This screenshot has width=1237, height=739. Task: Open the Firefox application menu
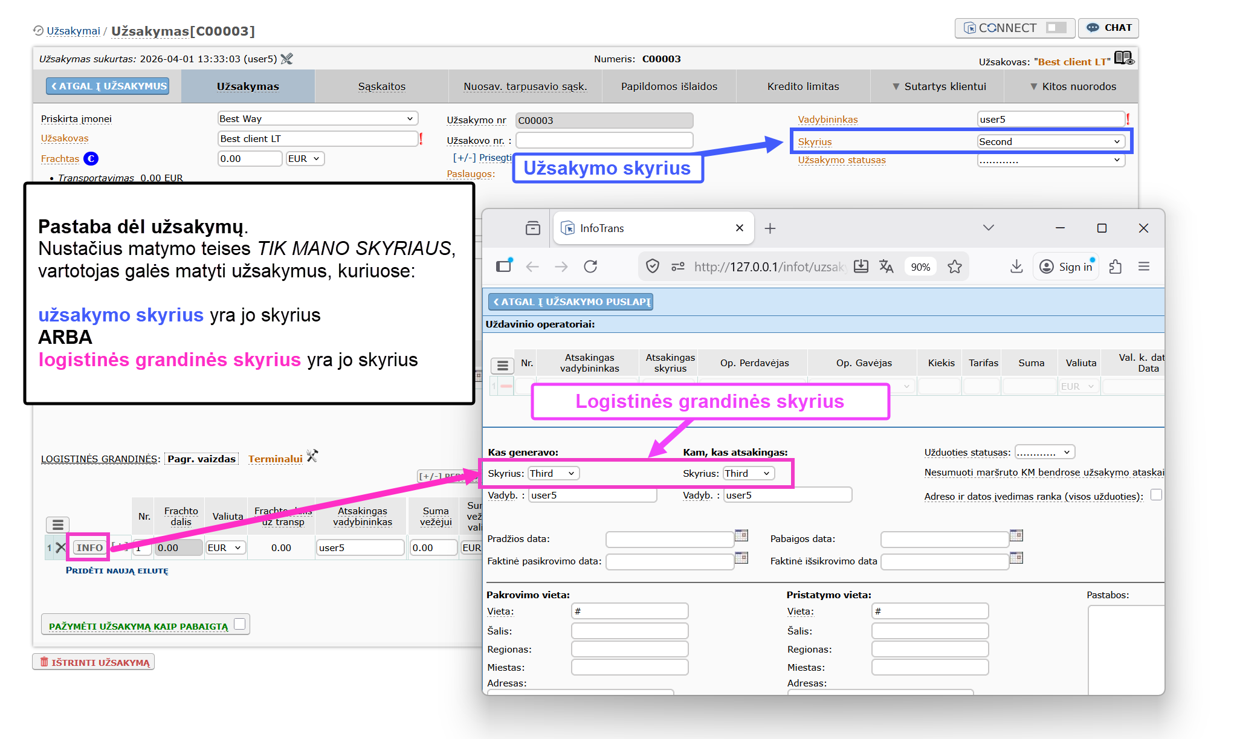(1144, 266)
